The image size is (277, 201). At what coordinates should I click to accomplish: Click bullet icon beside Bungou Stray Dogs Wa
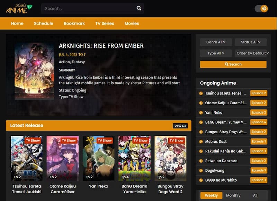click(x=201, y=132)
